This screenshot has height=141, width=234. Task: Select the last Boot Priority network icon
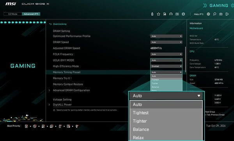click(x=77, y=126)
